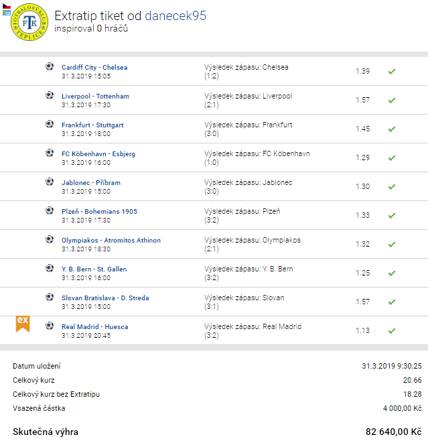The image size is (428, 443).
Task: Click the 1.33 odds value for Plzeň
Action: tap(363, 215)
